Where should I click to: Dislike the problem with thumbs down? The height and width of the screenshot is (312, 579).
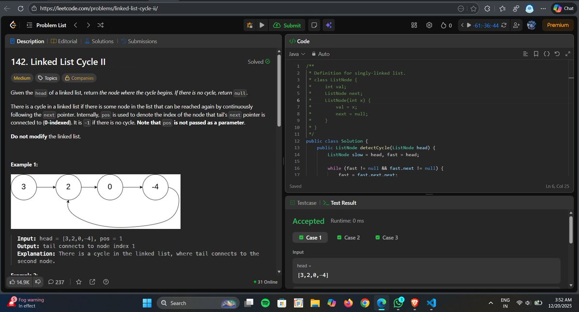(38, 282)
